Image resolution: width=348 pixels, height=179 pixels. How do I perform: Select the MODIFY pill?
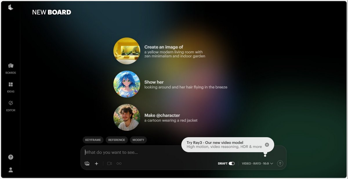point(138,140)
